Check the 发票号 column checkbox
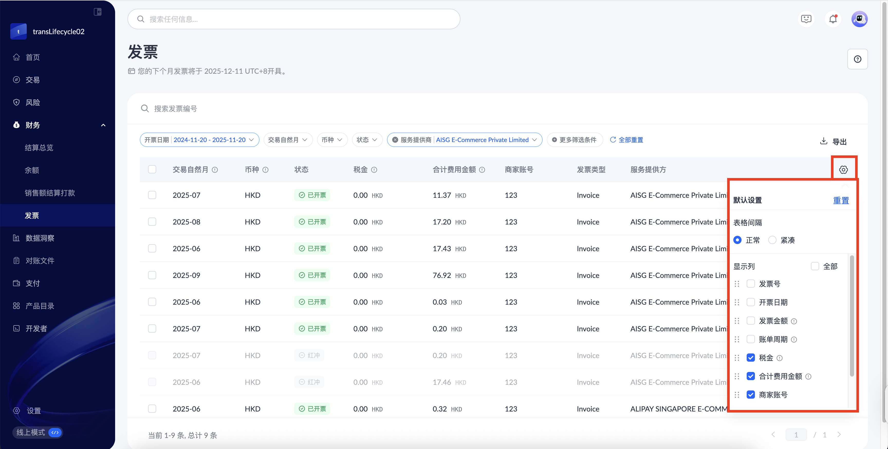Image resolution: width=888 pixels, height=449 pixels. pos(751,284)
